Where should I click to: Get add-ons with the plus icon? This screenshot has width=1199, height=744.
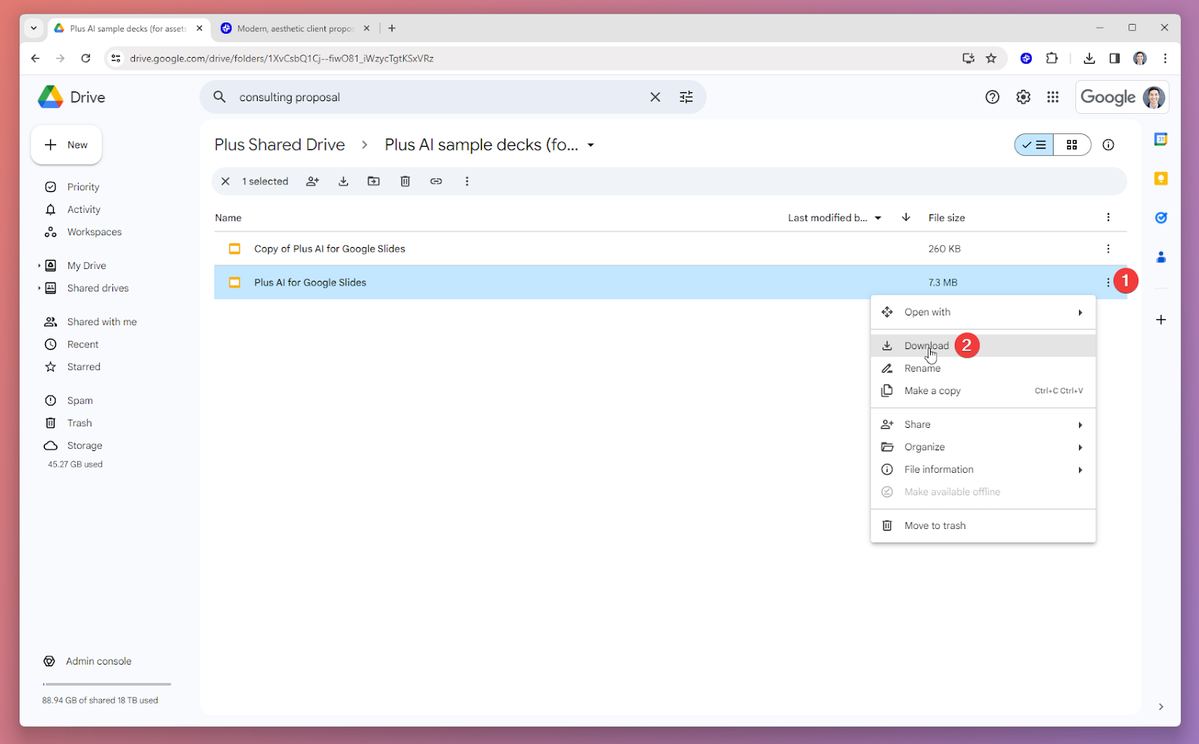point(1161,320)
